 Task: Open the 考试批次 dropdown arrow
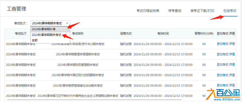click(x=67, y=23)
